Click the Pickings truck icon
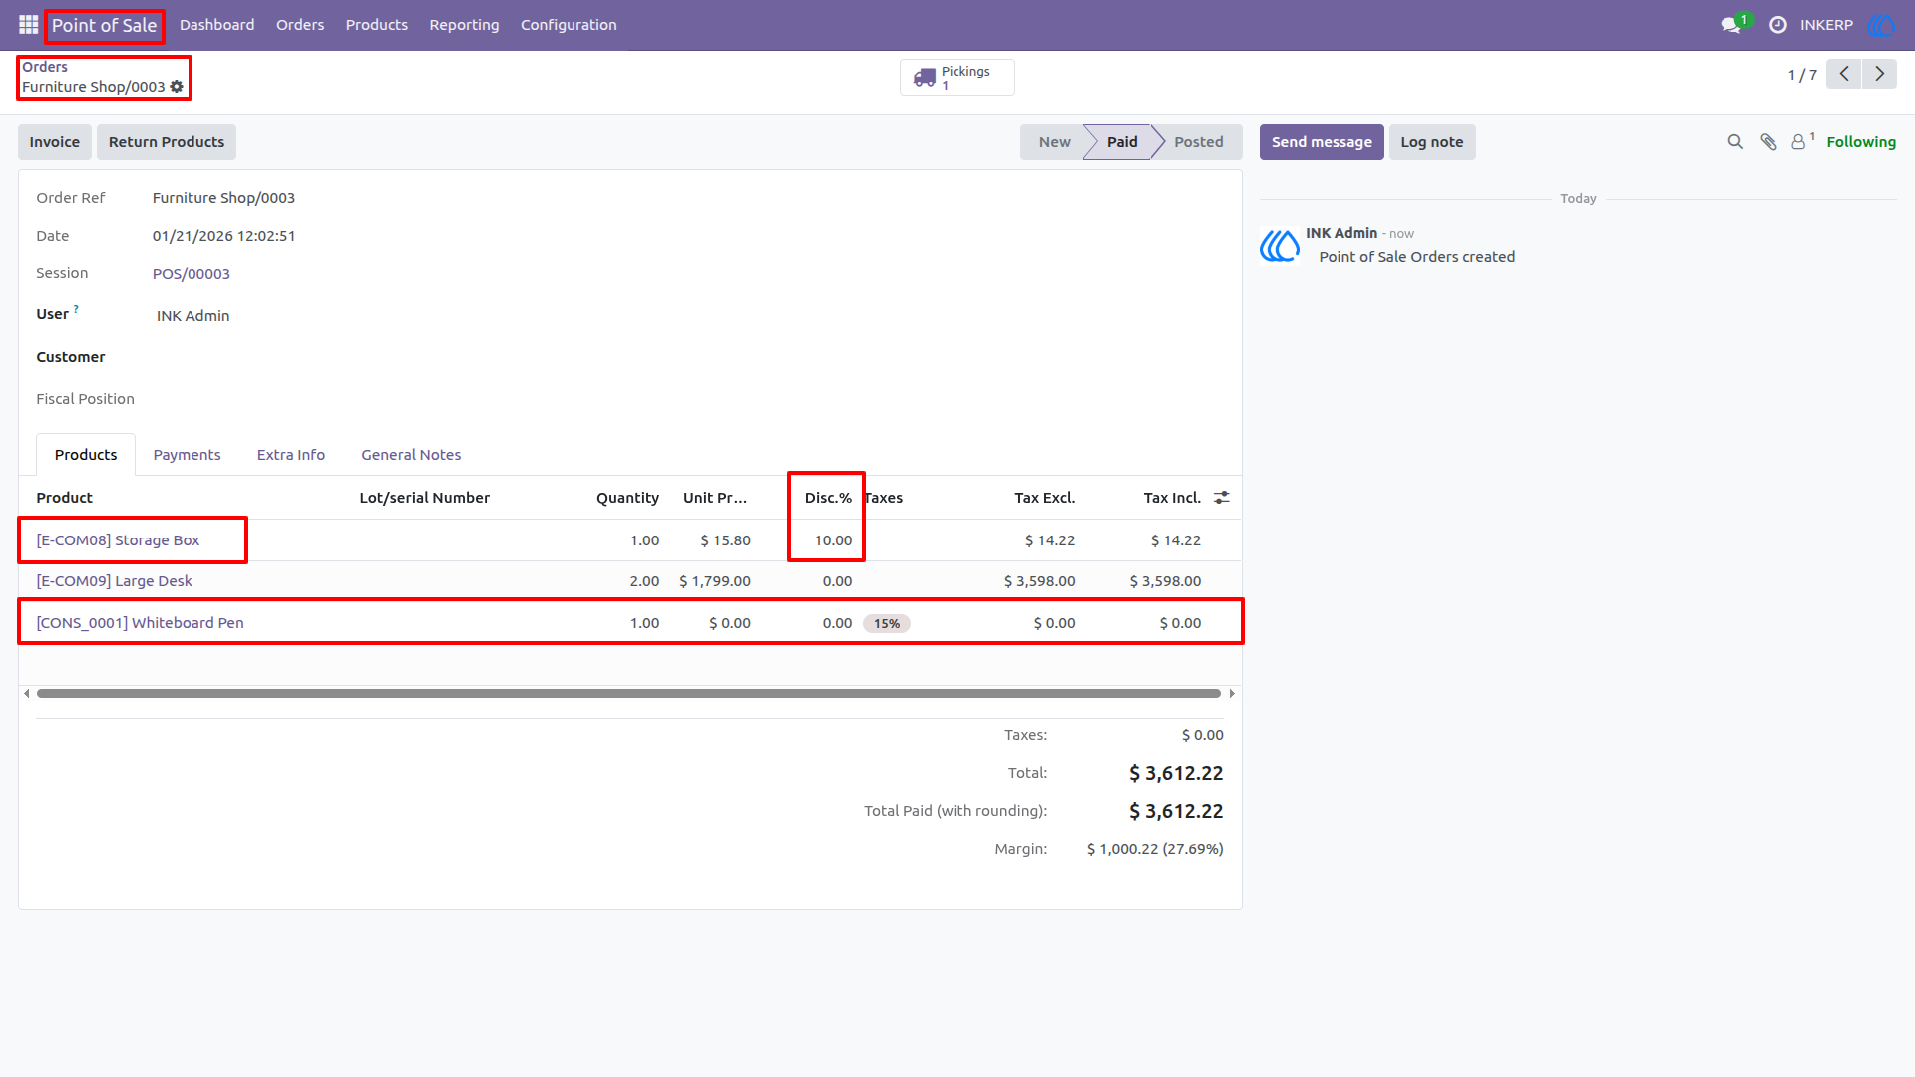 [x=925, y=78]
